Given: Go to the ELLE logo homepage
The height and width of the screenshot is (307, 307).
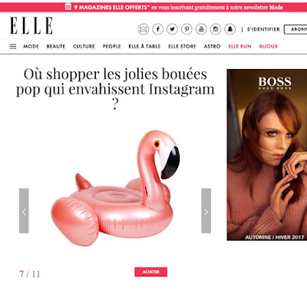Looking at the screenshot, I should pos(31,25).
